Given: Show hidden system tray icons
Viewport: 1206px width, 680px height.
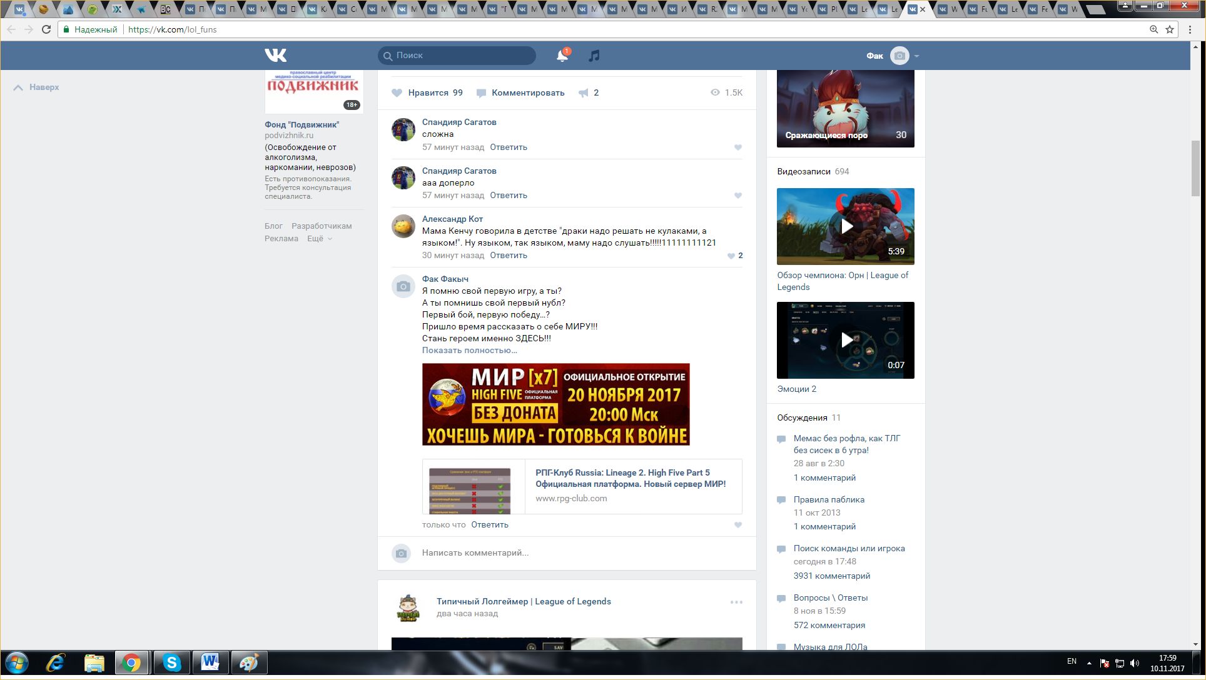Looking at the screenshot, I should [1089, 663].
